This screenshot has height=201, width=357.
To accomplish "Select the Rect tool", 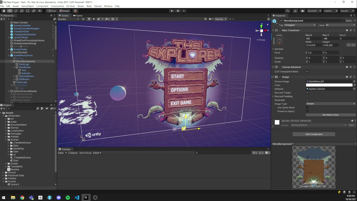I will pyautogui.click(x=28, y=11).
